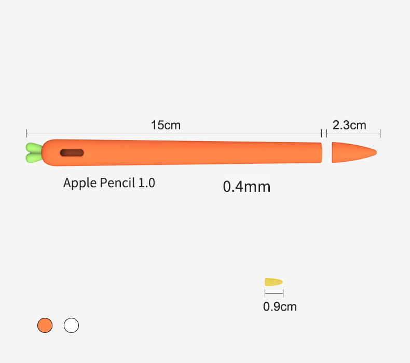Screen dimensions: 410x363
Task: Select the orange color swatch
Action: tap(45, 325)
